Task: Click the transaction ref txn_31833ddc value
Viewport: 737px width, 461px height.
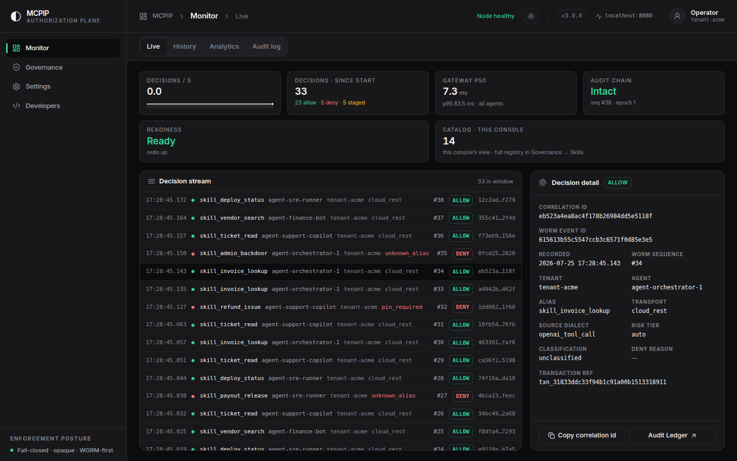Action: tap(602, 382)
